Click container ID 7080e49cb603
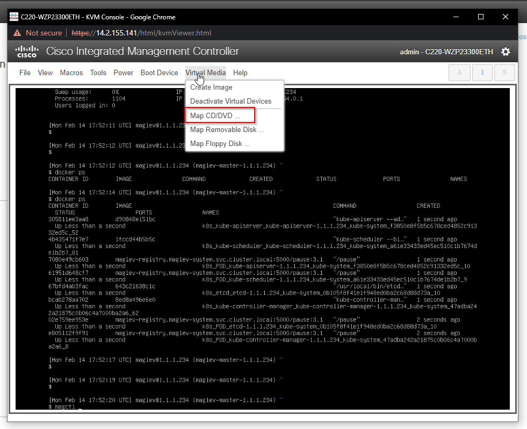527x429 pixels. pyautogui.click(x=68, y=259)
